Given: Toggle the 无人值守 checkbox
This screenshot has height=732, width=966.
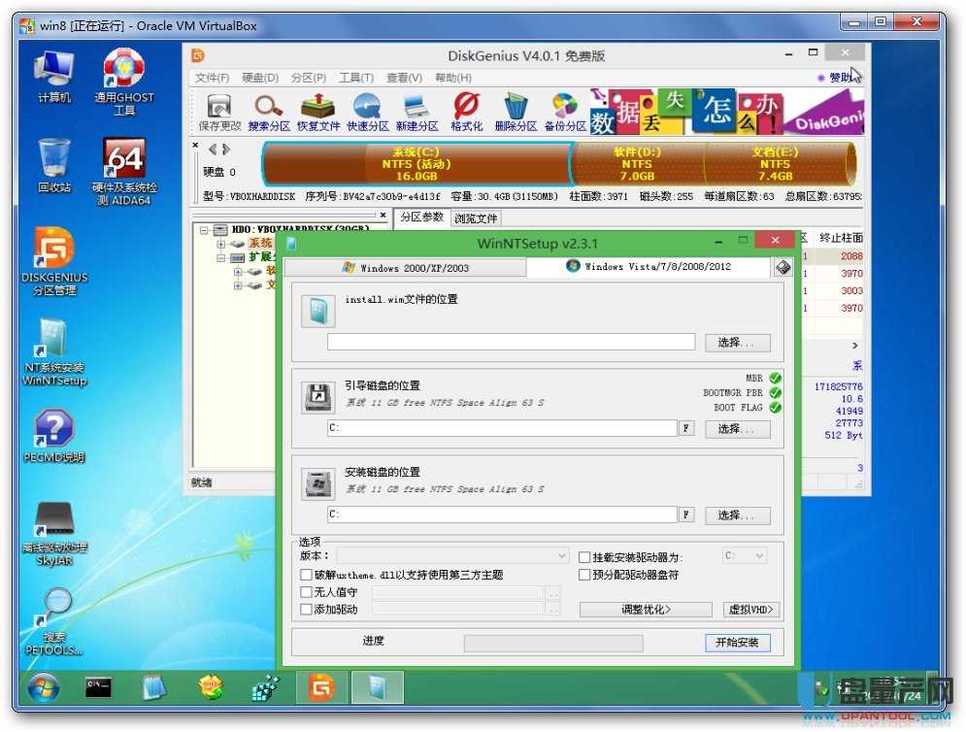Looking at the screenshot, I should point(307,592).
